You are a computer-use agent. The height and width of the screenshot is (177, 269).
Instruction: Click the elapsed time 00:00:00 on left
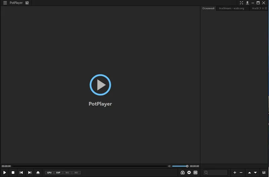click(6, 166)
